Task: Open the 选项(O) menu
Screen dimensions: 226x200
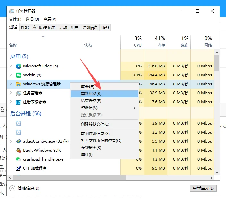Action: pos(32,19)
